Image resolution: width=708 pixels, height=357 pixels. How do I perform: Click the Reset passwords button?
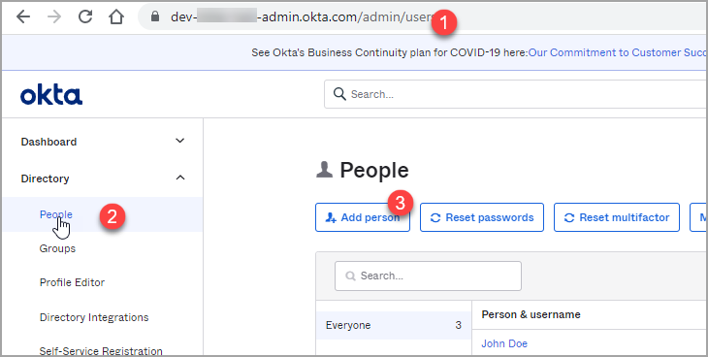coord(482,217)
